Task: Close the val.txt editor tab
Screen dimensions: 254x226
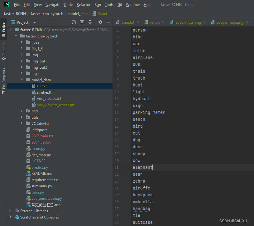Action: (x=163, y=22)
